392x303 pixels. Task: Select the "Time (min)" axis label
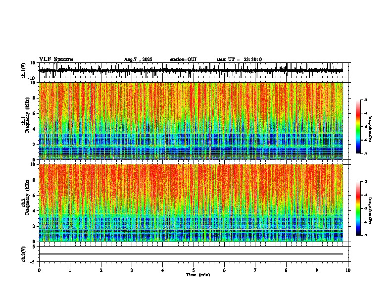198,275
